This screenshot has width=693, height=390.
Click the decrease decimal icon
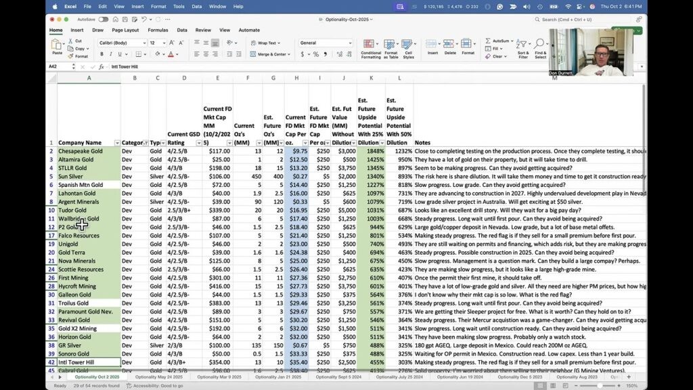pyautogui.click(x=349, y=54)
